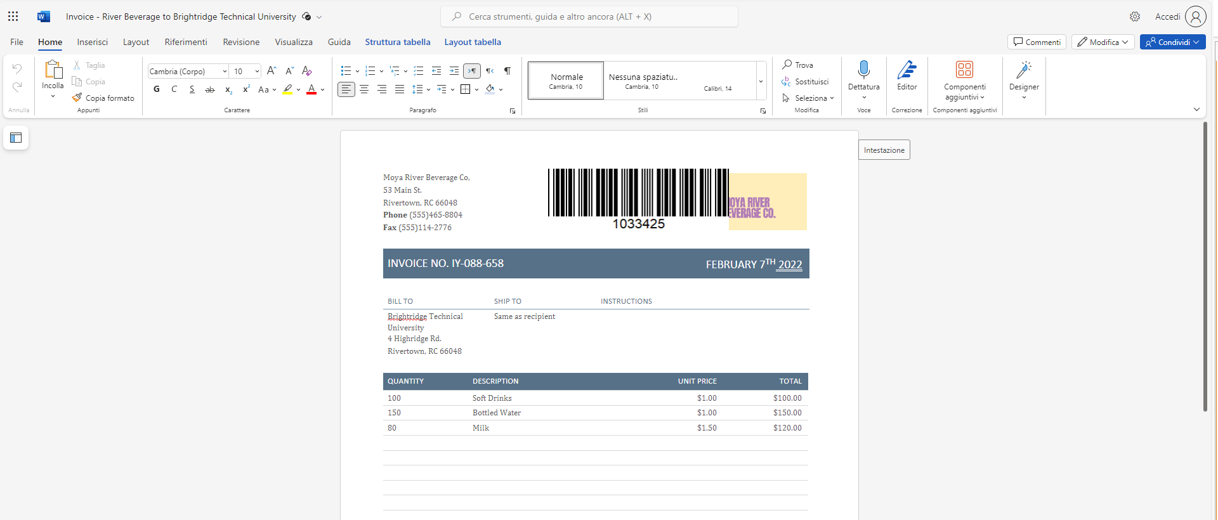Expand bullet list options arrow
Screen dimensions: 1218x520
(x=357, y=71)
